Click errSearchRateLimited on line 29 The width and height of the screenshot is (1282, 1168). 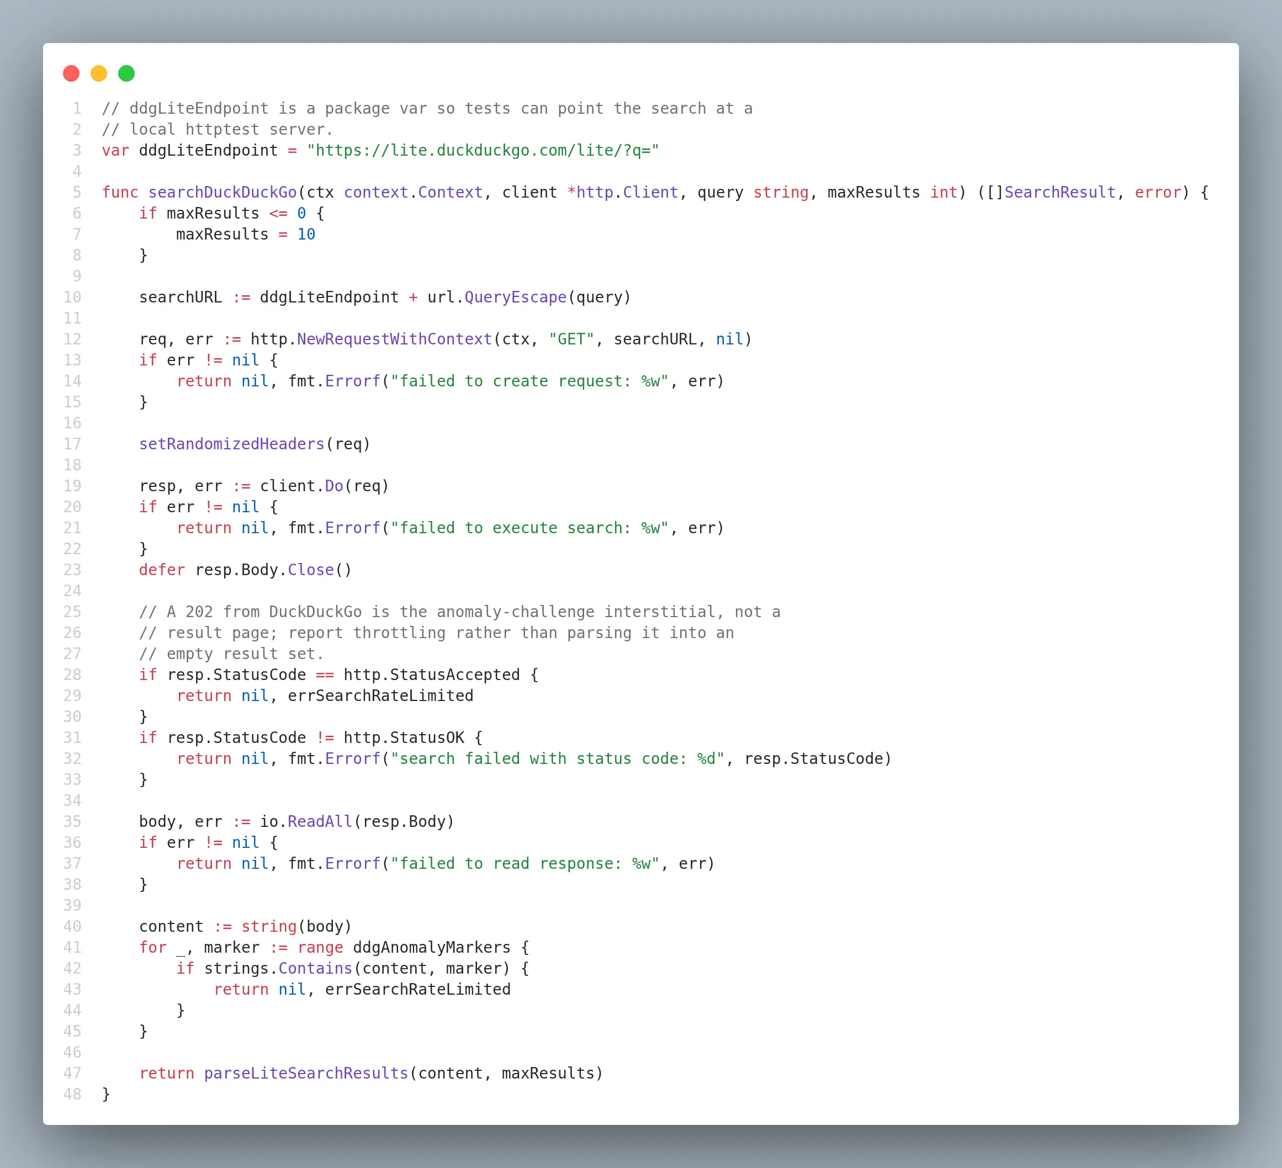click(380, 696)
